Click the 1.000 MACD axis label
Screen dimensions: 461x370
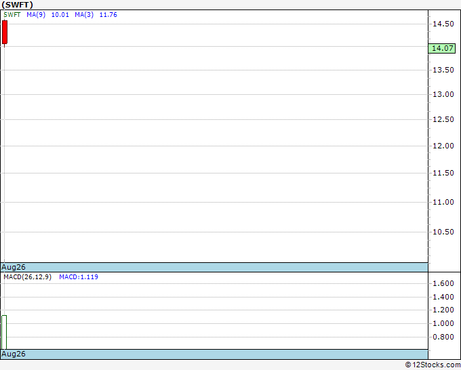click(x=443, y=323)
